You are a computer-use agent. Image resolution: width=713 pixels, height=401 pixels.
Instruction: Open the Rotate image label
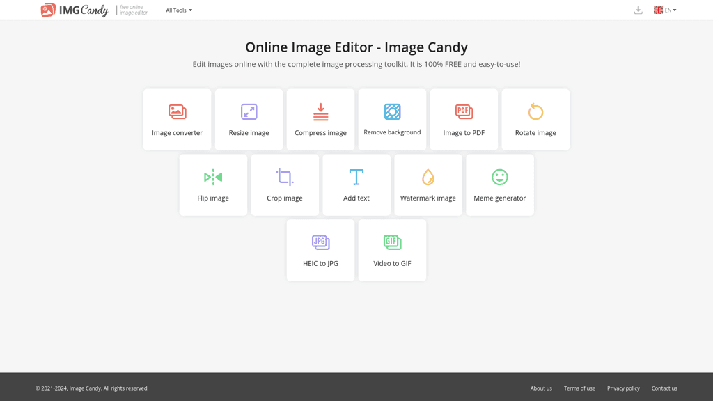535,133
